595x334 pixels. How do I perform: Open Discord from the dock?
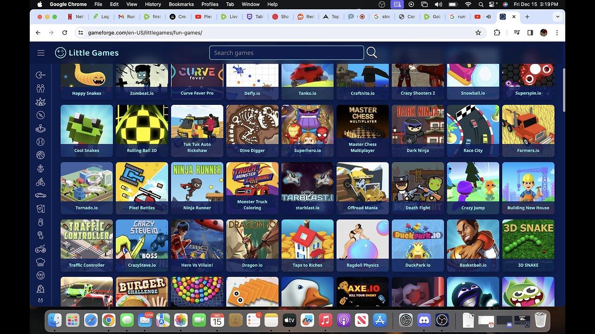tap(423, 320)
